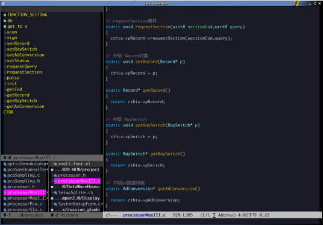This screenshot has width=323, height=225.
Task: Go to requestQuery method entry
Action: pos(22,66)
